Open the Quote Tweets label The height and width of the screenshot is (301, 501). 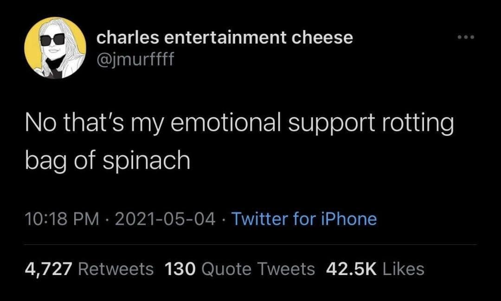pyautogui.click(x=259, y=269)
